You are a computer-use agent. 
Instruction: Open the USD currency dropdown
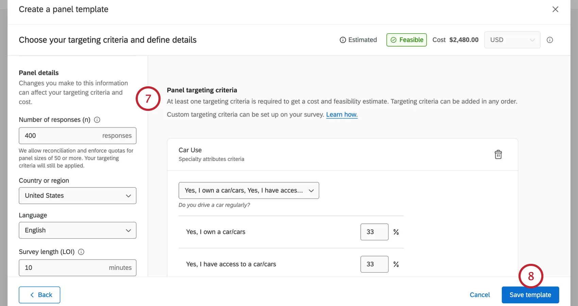point(512,40)
